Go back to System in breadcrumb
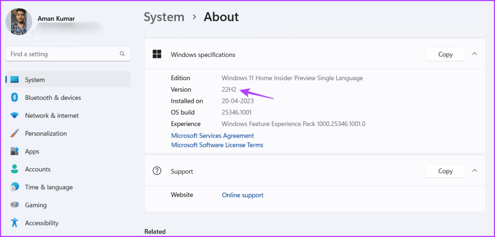The height and width of the screenshot is (237, 495). tap(164, 17)
